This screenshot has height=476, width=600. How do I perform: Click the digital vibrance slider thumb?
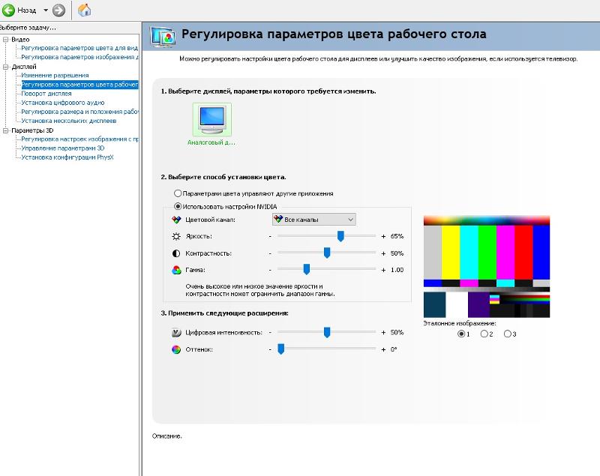point(327,332)
